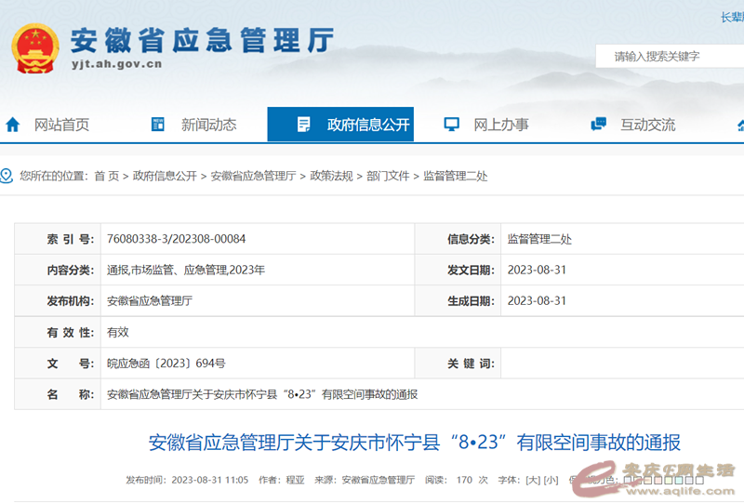
Task: Click the 长辈 link at top right
Action: coord(732,17)
